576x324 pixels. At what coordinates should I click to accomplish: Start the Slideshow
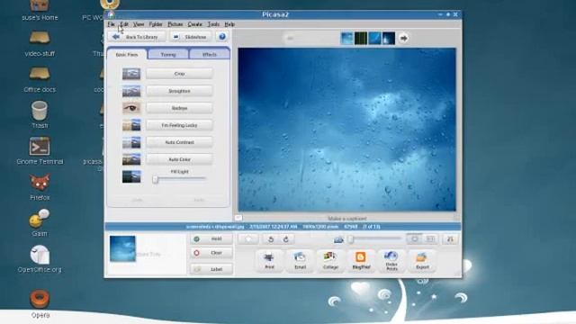coord(190,37)
